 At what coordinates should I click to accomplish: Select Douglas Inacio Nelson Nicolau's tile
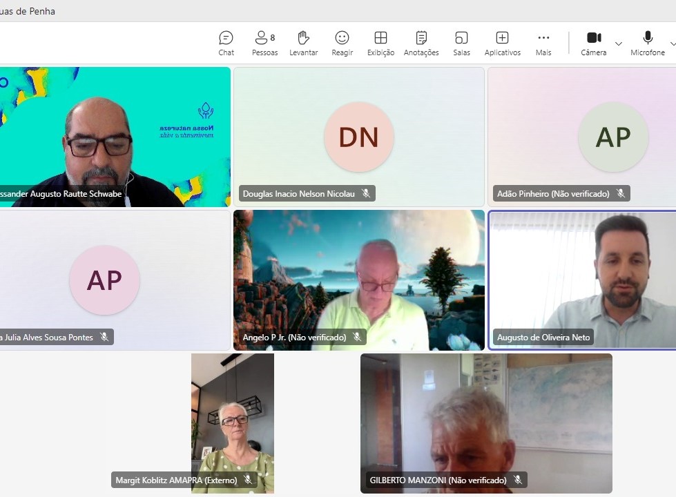point(358,137)
